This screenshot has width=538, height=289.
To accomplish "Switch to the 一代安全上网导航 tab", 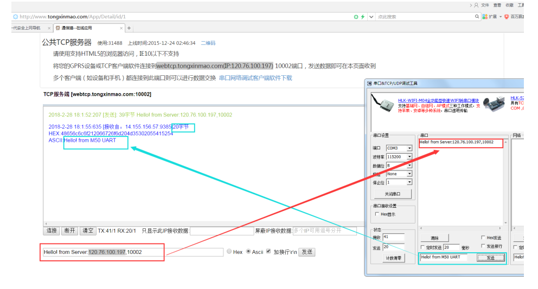I will (x=24, y=28).
